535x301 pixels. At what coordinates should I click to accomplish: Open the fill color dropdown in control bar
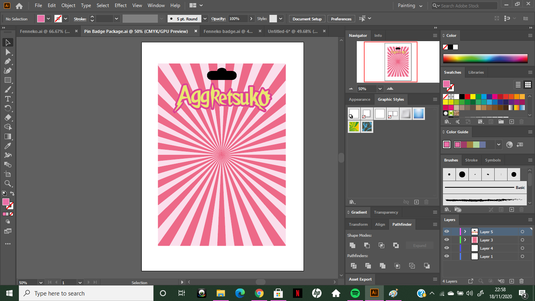point(49,18)
